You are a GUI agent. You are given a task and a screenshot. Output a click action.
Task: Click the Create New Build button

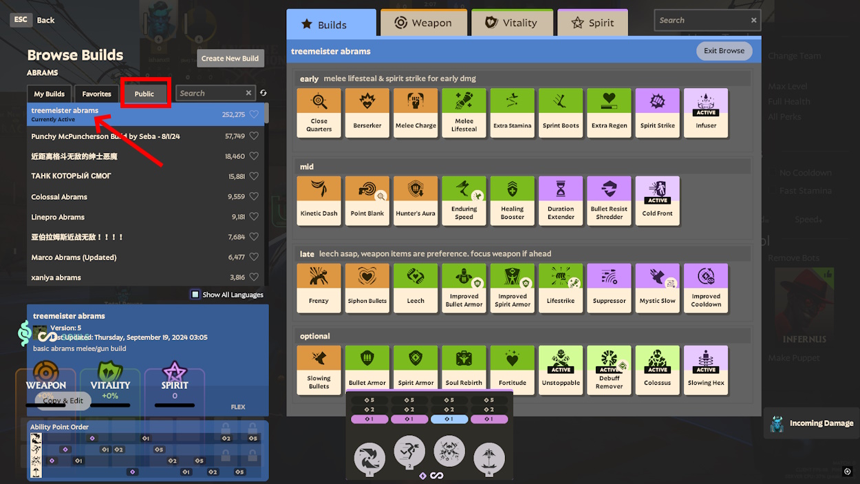[x=230, y=59]
